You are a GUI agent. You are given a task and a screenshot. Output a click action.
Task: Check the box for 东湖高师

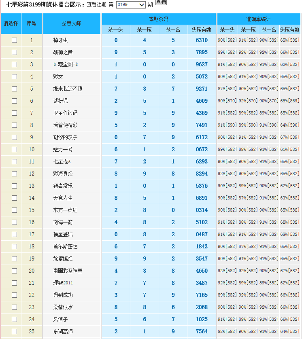click(x=15, y=331)
